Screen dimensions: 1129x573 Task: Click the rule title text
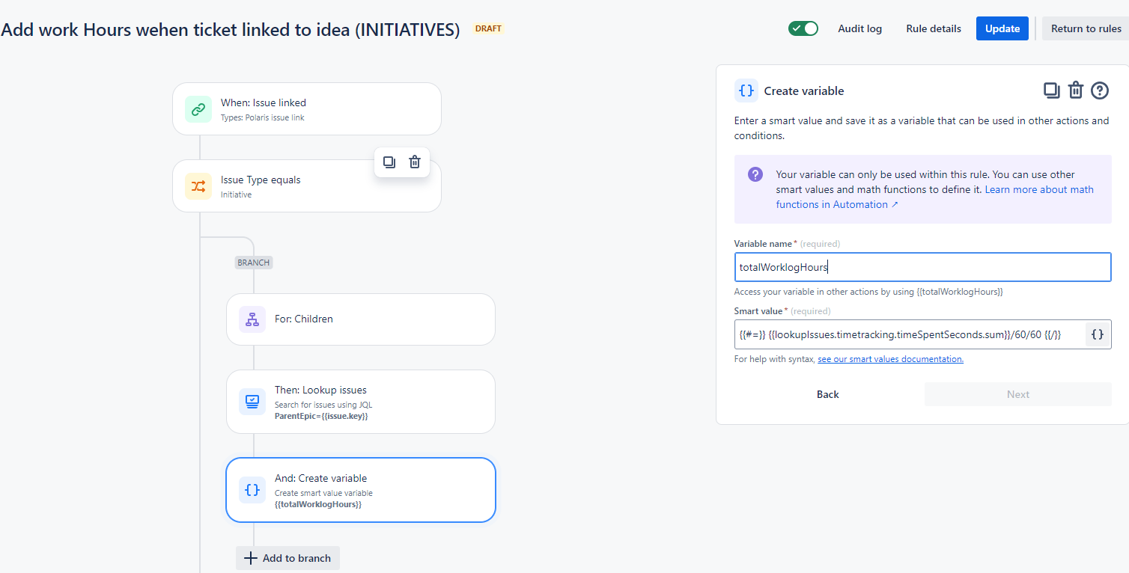click(x=231, y=30)
